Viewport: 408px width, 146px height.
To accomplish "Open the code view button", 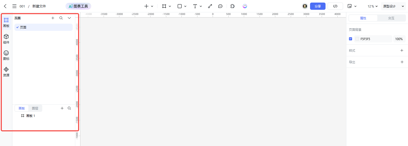I will pyautogui.click(x=335, y=6).
